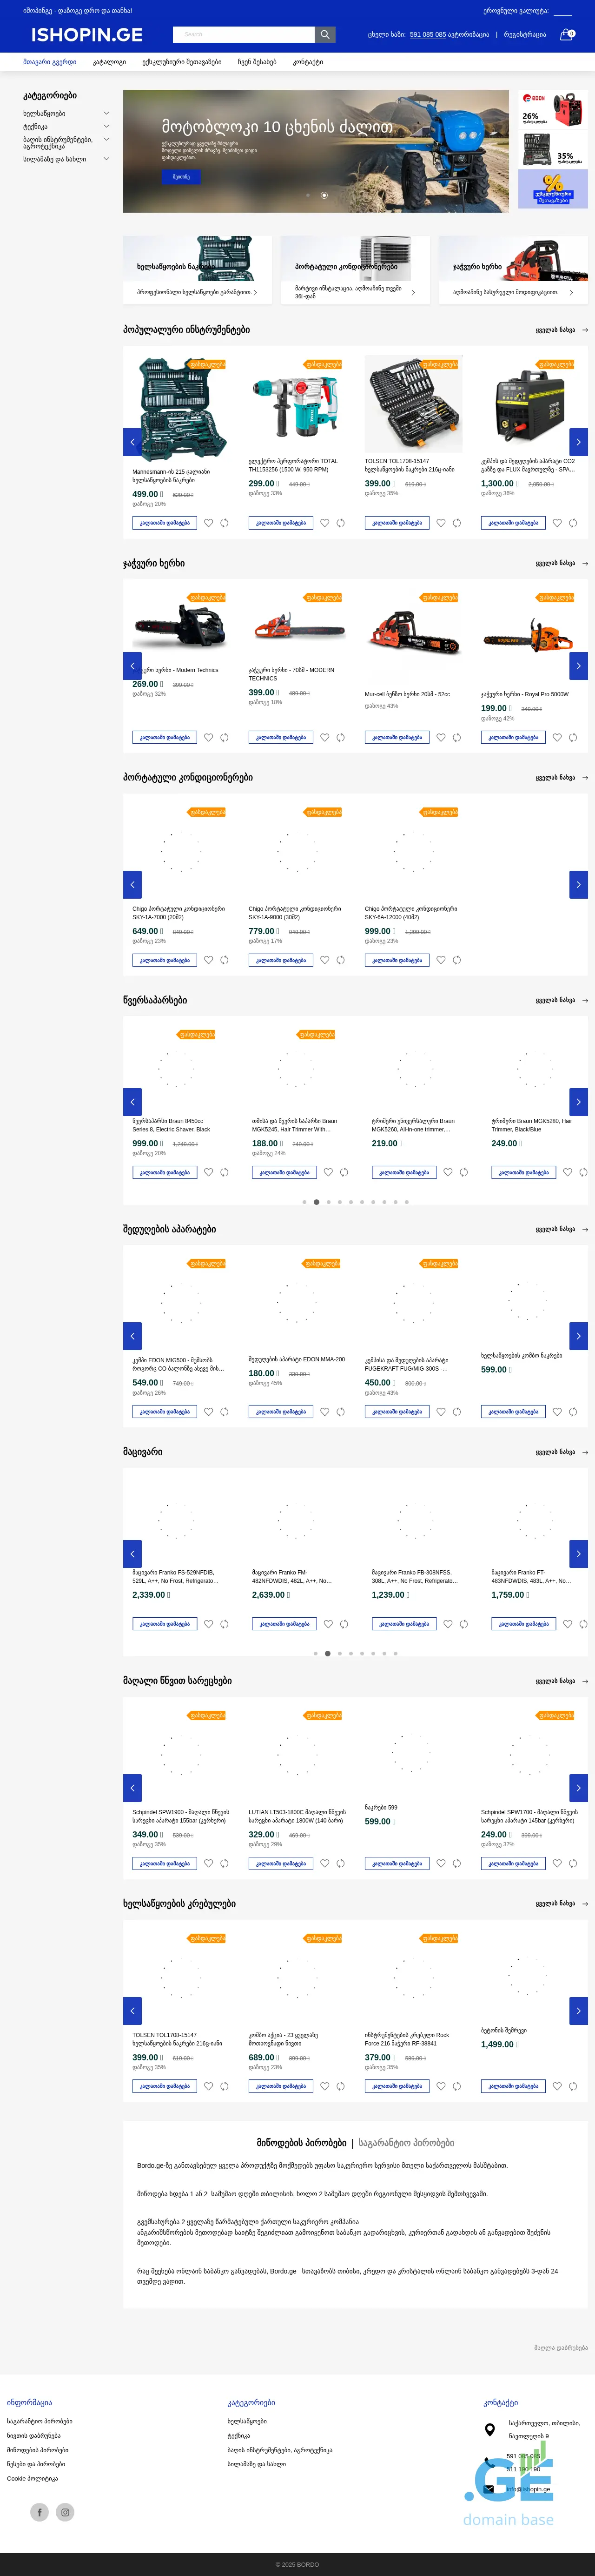Open the Instagram page from footer
595x2576 pixels.
[65, 2511]
